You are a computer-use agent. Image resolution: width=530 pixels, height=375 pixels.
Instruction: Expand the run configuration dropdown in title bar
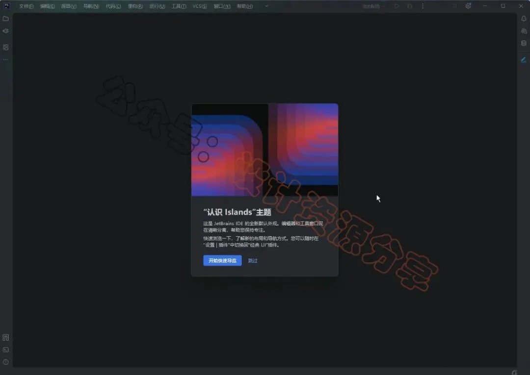coord(373,6)
